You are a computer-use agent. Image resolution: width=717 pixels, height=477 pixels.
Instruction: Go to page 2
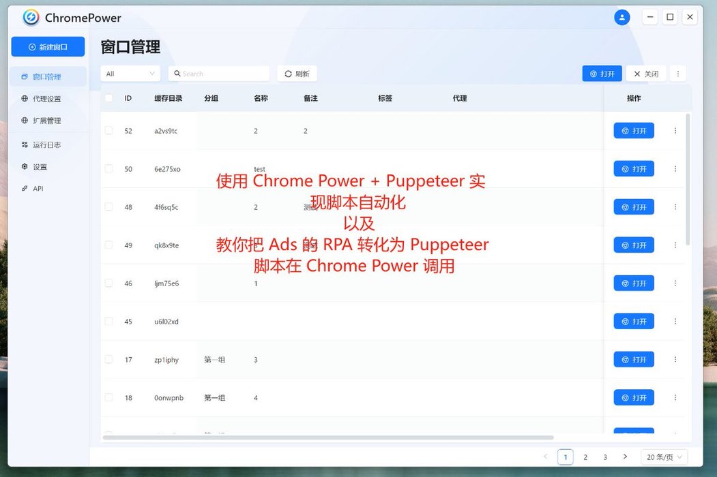pyautogui.click(x=585, y=457)
